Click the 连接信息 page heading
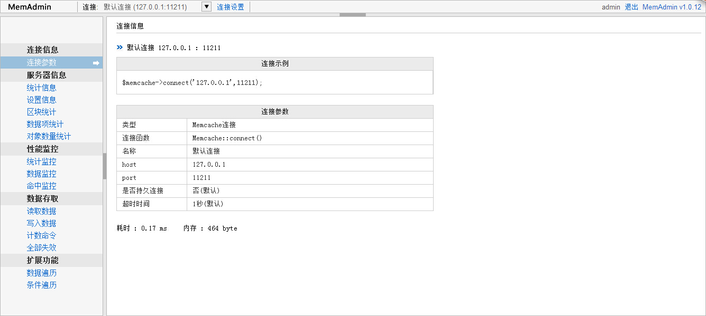Image resolution: width=706 pixels, height=316 pixels. pyautogui.click(x=130, y=26)
